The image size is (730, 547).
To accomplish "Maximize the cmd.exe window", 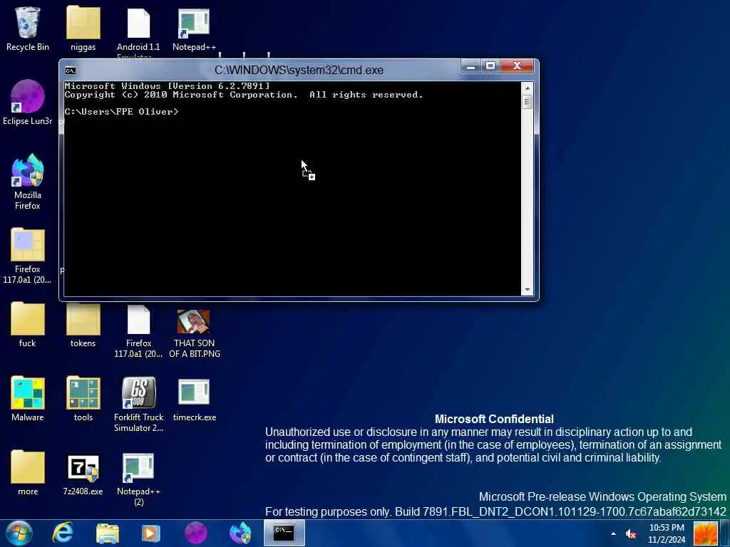I will [490, 66].
